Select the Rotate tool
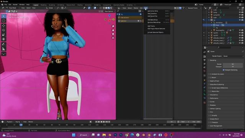Screen dimensions: 245x138 (3, 30)
